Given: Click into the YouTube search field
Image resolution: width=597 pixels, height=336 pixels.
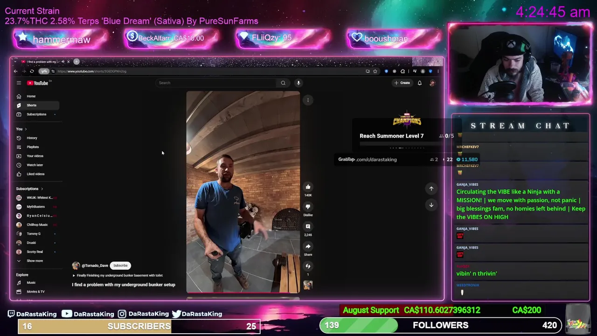Looking at the screenshot, I should [217, 83].
